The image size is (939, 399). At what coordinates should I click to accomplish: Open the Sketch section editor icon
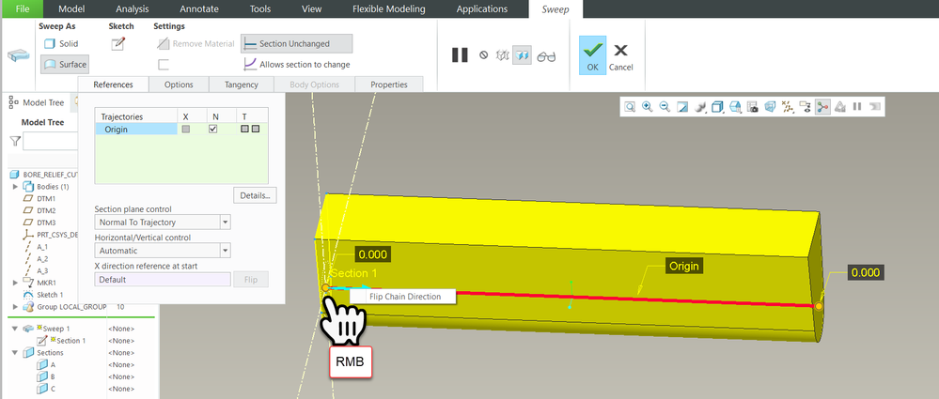coord(118,44)
